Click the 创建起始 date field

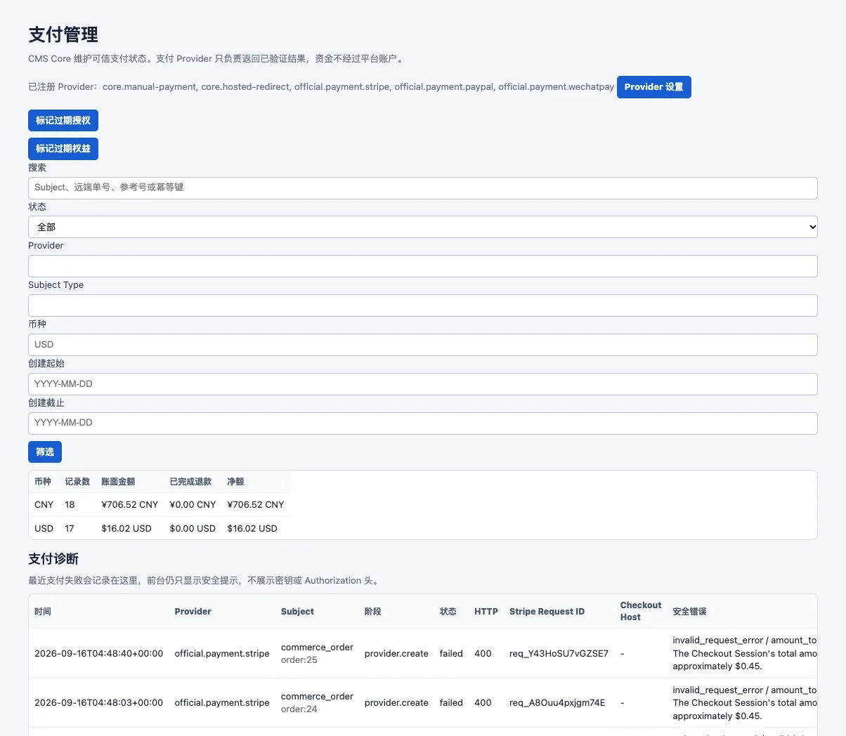click(x=423, y=384)
